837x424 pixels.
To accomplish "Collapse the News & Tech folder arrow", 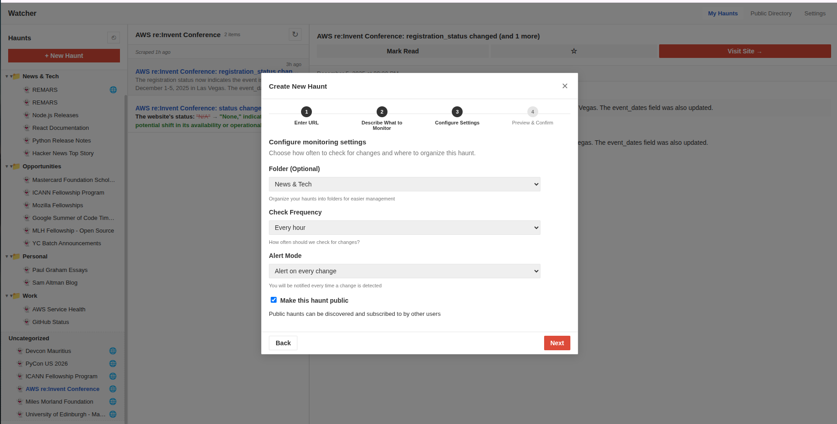I will [7, 76].
